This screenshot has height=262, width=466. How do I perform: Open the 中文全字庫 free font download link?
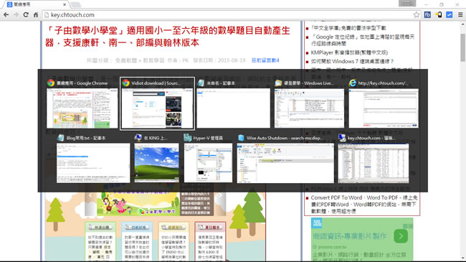point(348,28)
